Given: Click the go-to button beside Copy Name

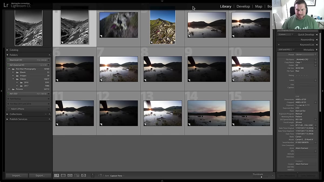Looking at the screenshot, I should pyautogui.click(x=315, y=62).
